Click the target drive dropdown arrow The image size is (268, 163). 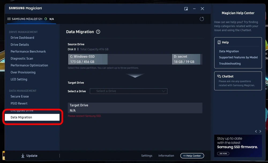pos(163,91)
